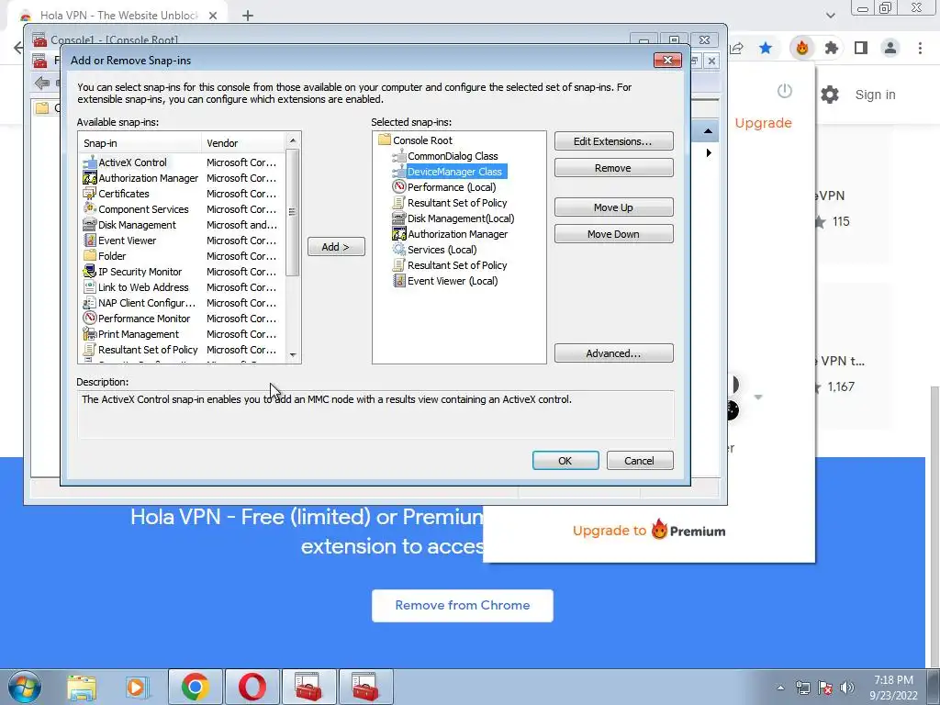Screen dimensions: 940x705
Task: Click the CommonDialog Class icon
Action: [x=398, y=156]
